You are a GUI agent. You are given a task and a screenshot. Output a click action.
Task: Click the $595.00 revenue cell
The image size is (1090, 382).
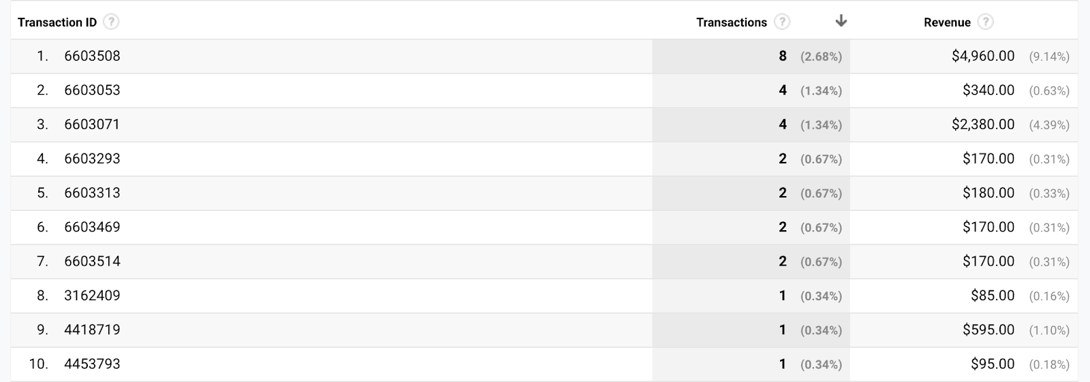pos(988,330)
